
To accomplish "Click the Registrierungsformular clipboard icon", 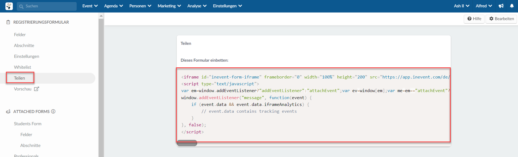I will 8,22.
